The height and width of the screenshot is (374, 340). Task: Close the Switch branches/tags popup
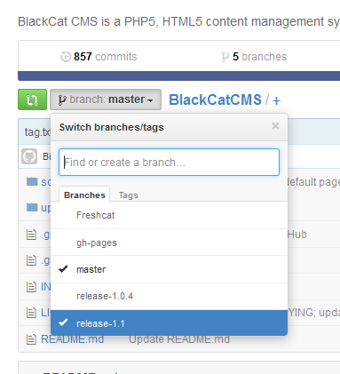coord(275,126)
